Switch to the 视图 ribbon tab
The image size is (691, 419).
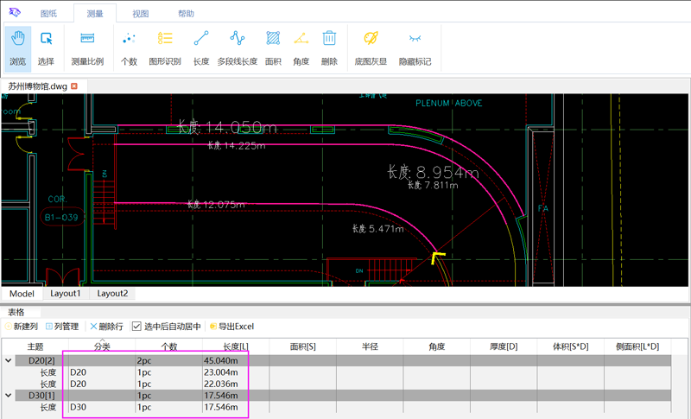click(x=140, y=14)
